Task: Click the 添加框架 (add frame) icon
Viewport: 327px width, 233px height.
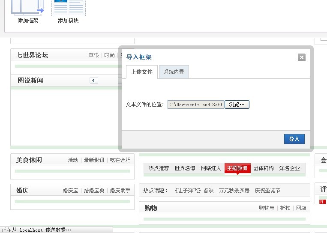Action: pyautogui.click(x=28, y=8)
